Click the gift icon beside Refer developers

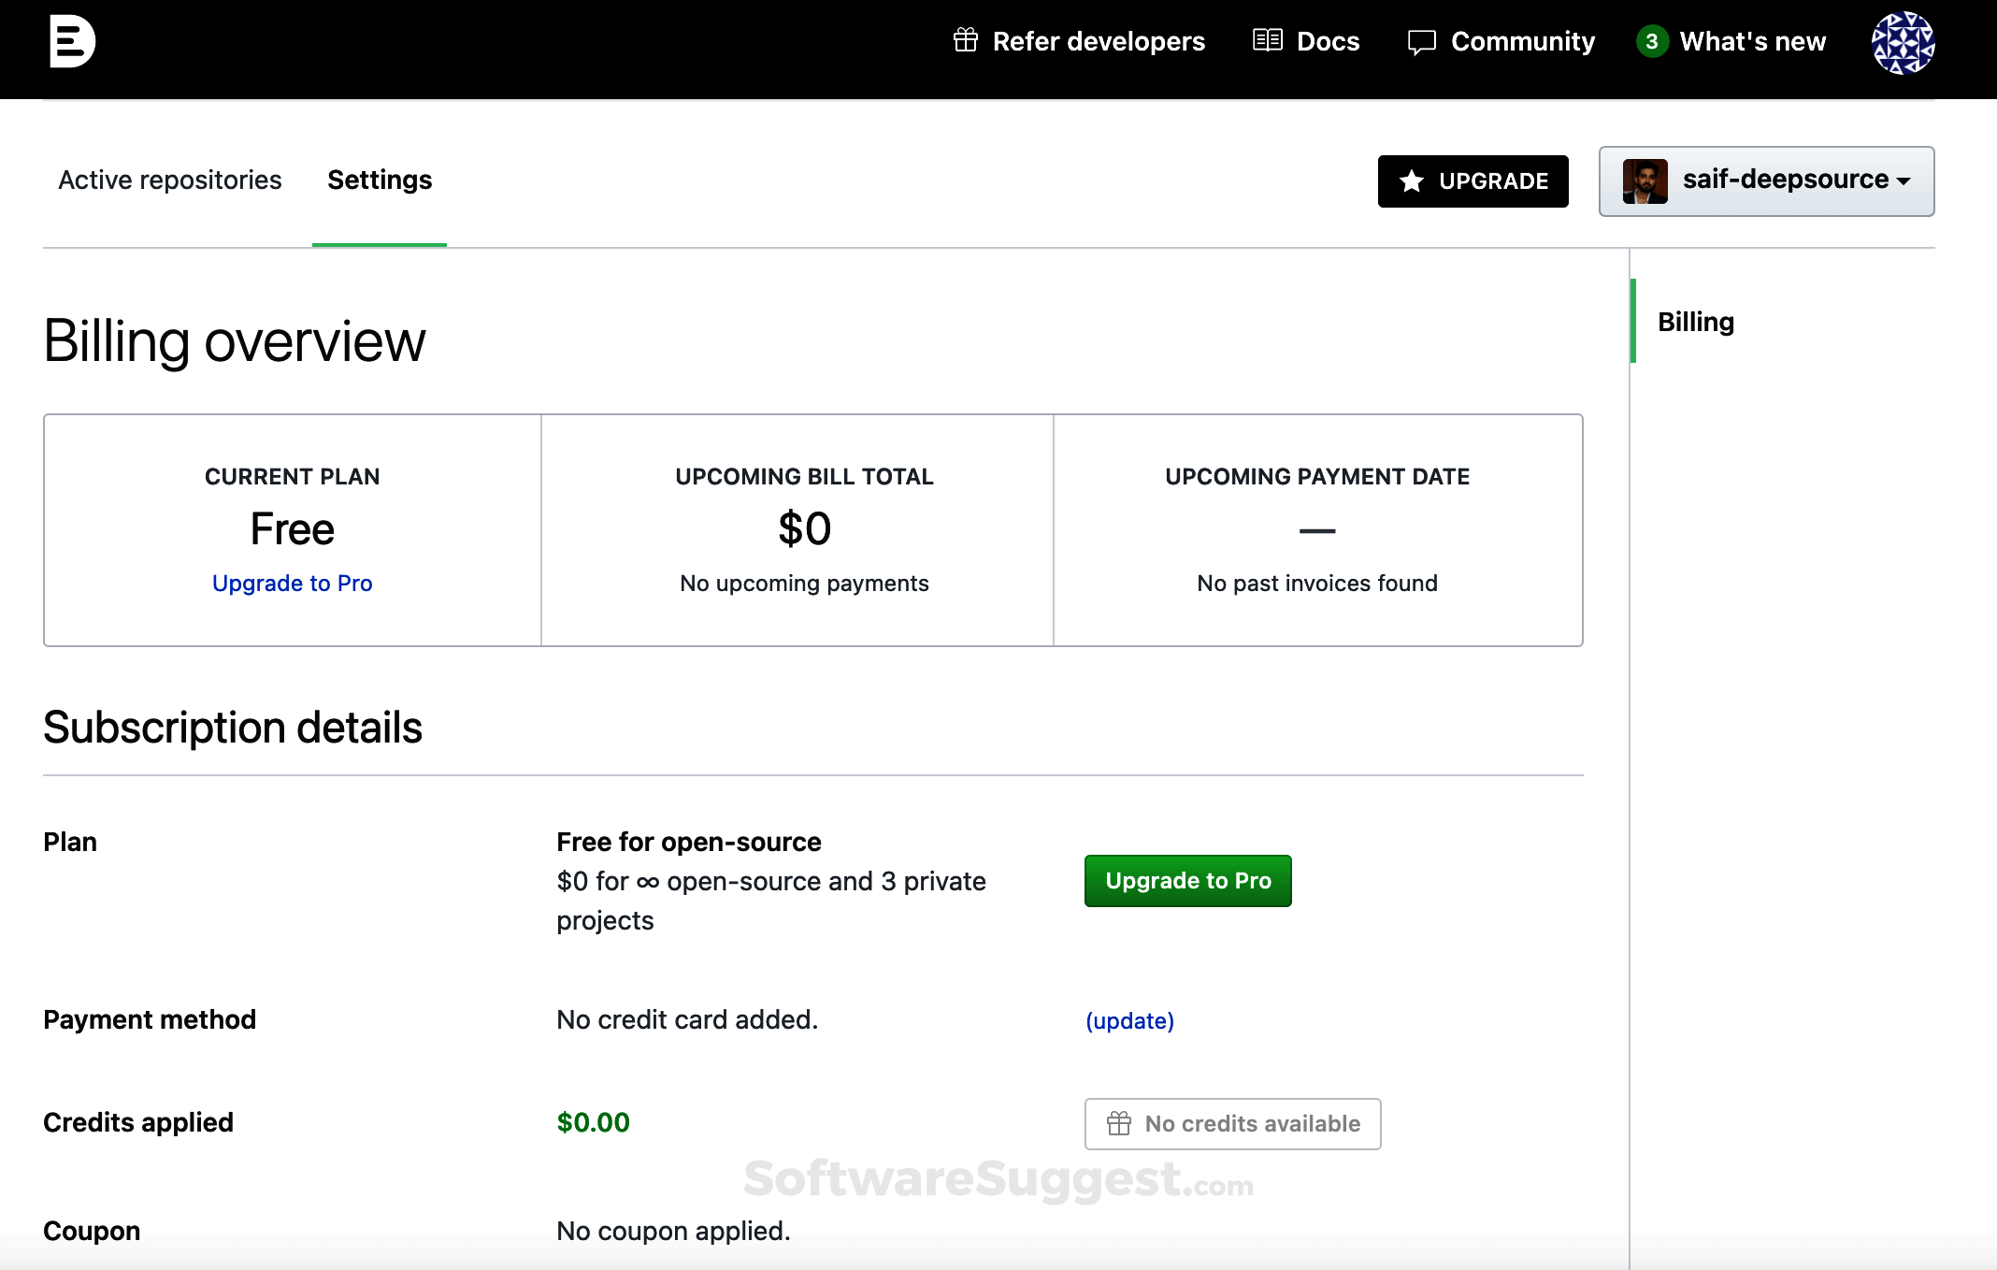pos(965,40)
